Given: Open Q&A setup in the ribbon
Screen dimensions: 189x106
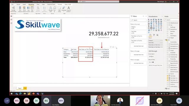Looking at the screenshot, I should (59, 9).
